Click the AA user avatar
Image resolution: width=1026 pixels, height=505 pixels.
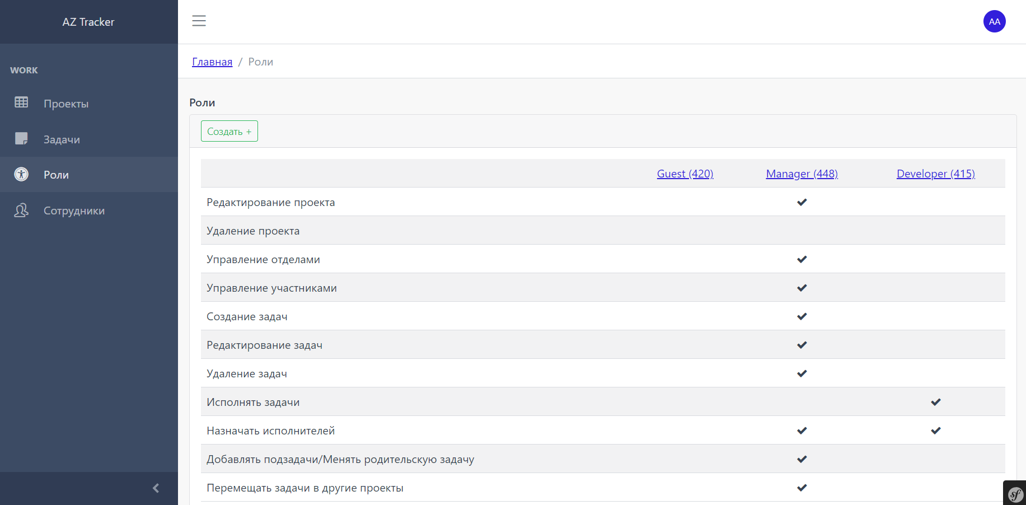coord(995,21)
